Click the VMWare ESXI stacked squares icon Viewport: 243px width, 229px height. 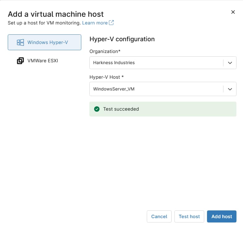(20, 61)
